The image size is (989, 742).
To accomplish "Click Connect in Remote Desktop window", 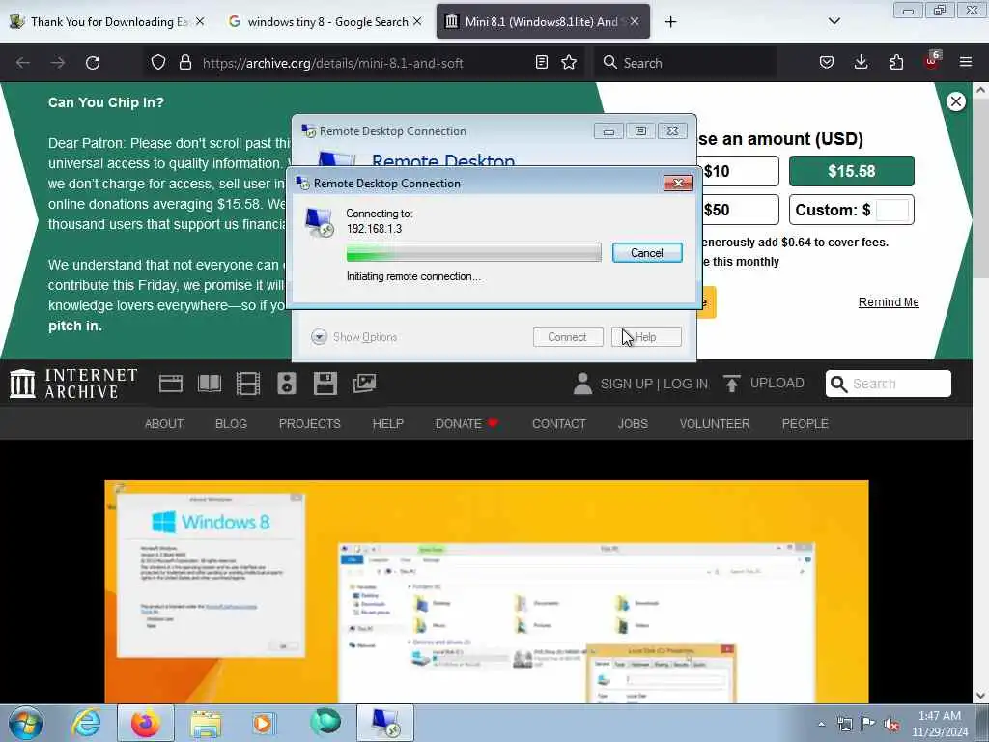I will point(568,337).
